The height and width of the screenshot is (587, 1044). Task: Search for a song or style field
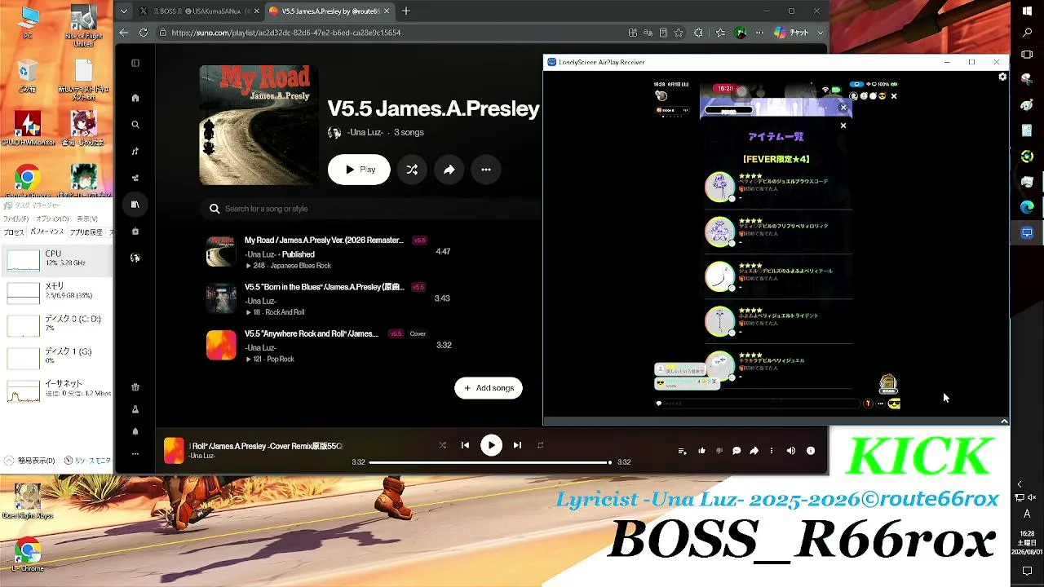pyautogui.click(x=371, y=209)
